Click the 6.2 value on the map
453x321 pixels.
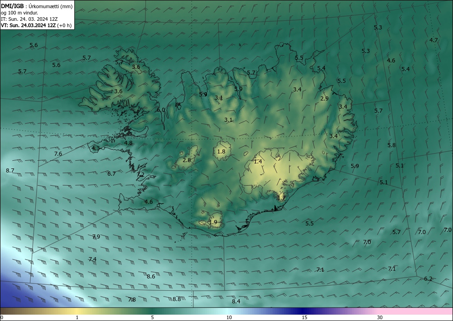pyautogui.click(x=428, y=279)
